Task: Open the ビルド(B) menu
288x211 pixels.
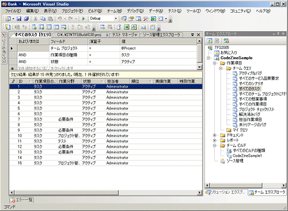Action: pyautogui.click(x=95, y=11)
